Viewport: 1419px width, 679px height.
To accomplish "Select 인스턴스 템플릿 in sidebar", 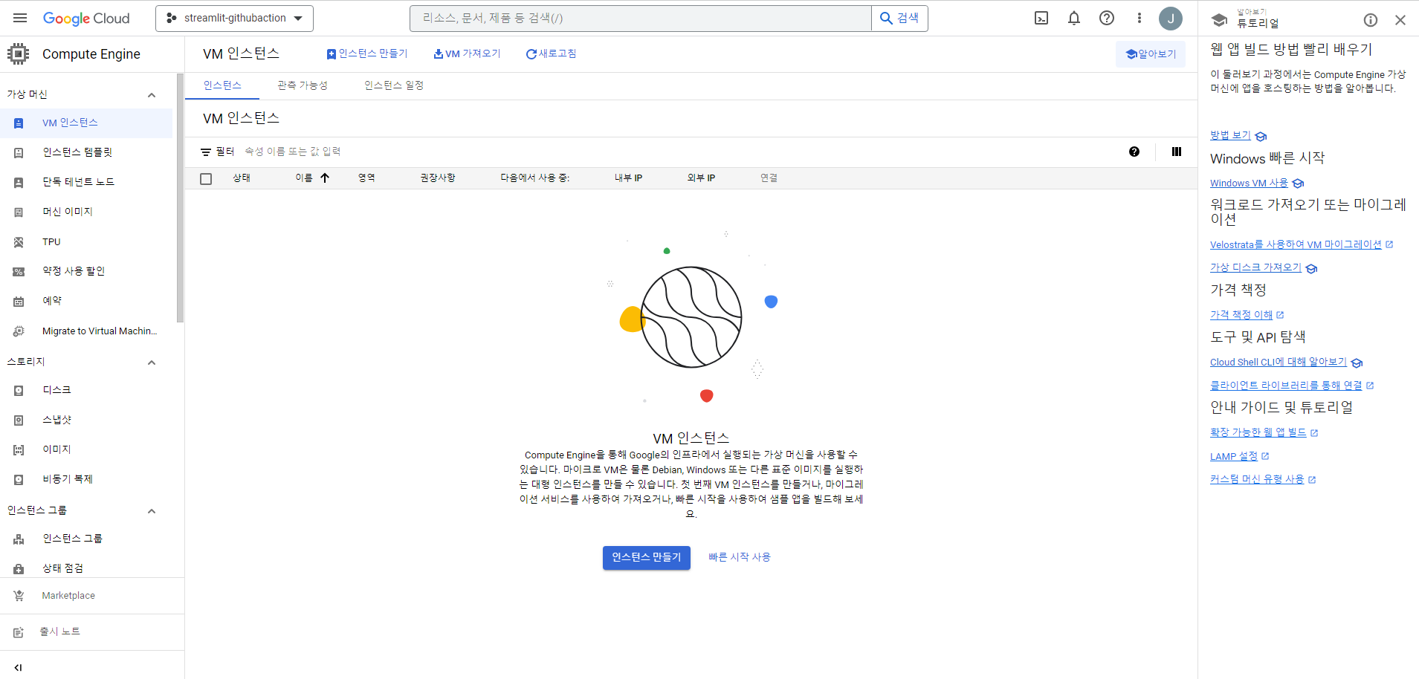I will [x=86, y=152].
